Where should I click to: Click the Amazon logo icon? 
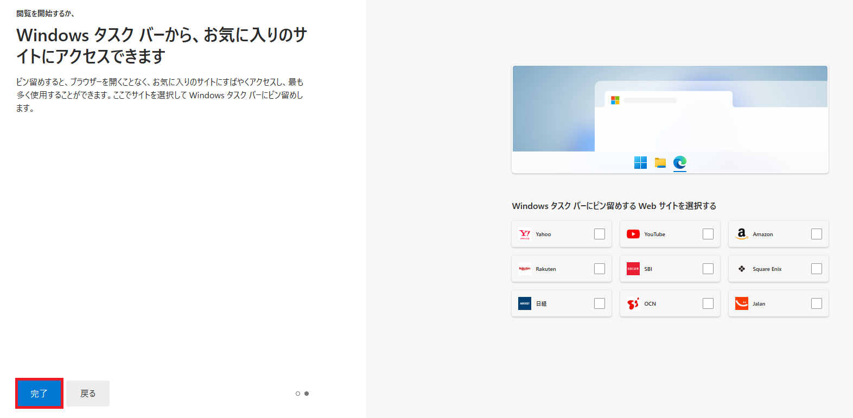[742, 234]
